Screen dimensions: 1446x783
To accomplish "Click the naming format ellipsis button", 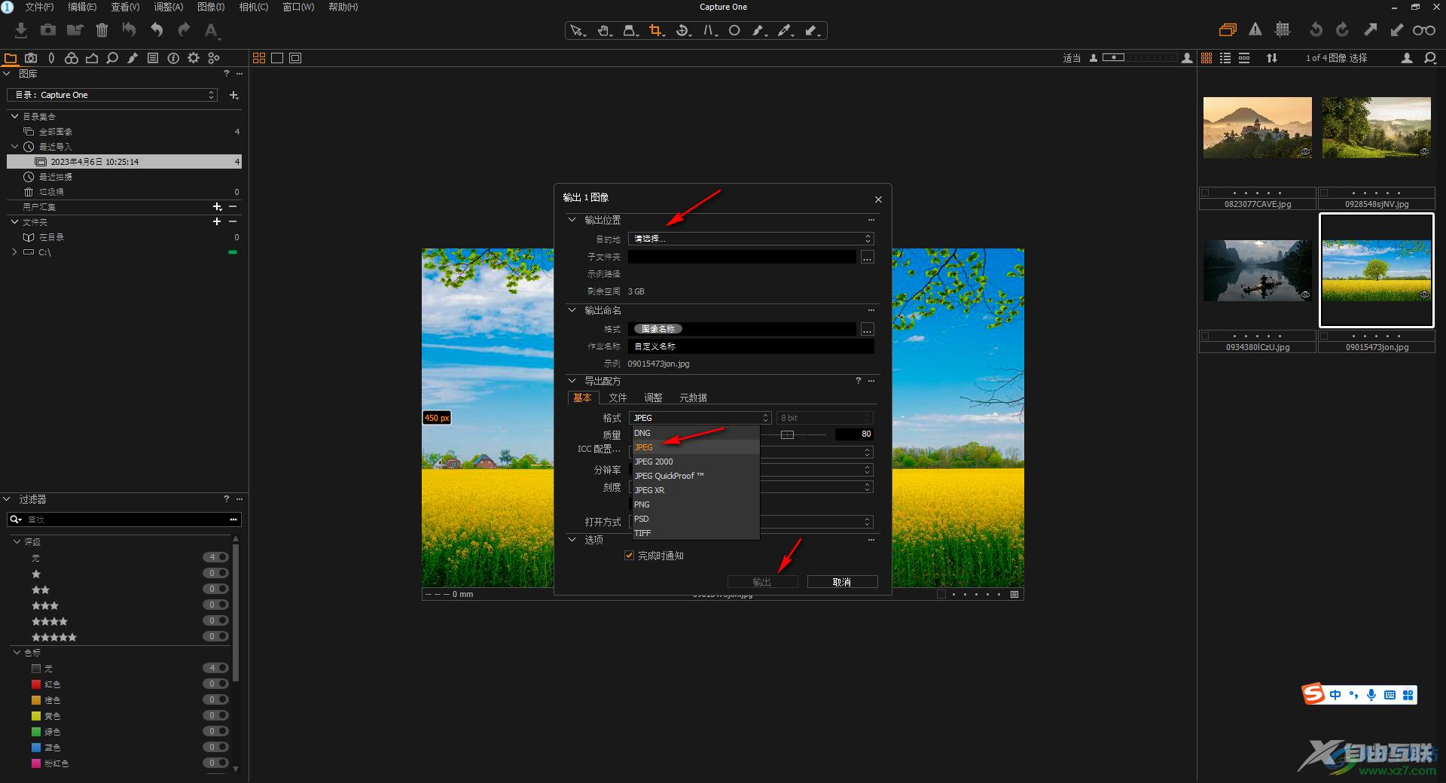I will [868, 329].
